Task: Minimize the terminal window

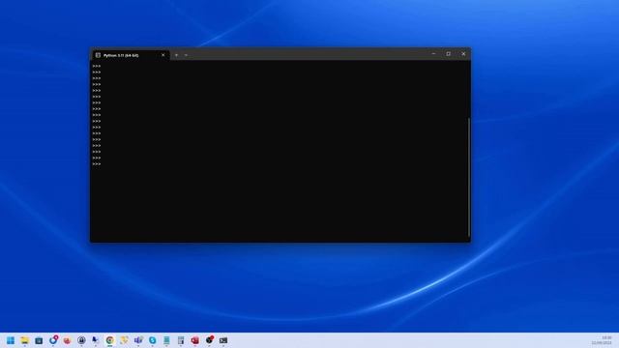Action: tap(433, 54)
